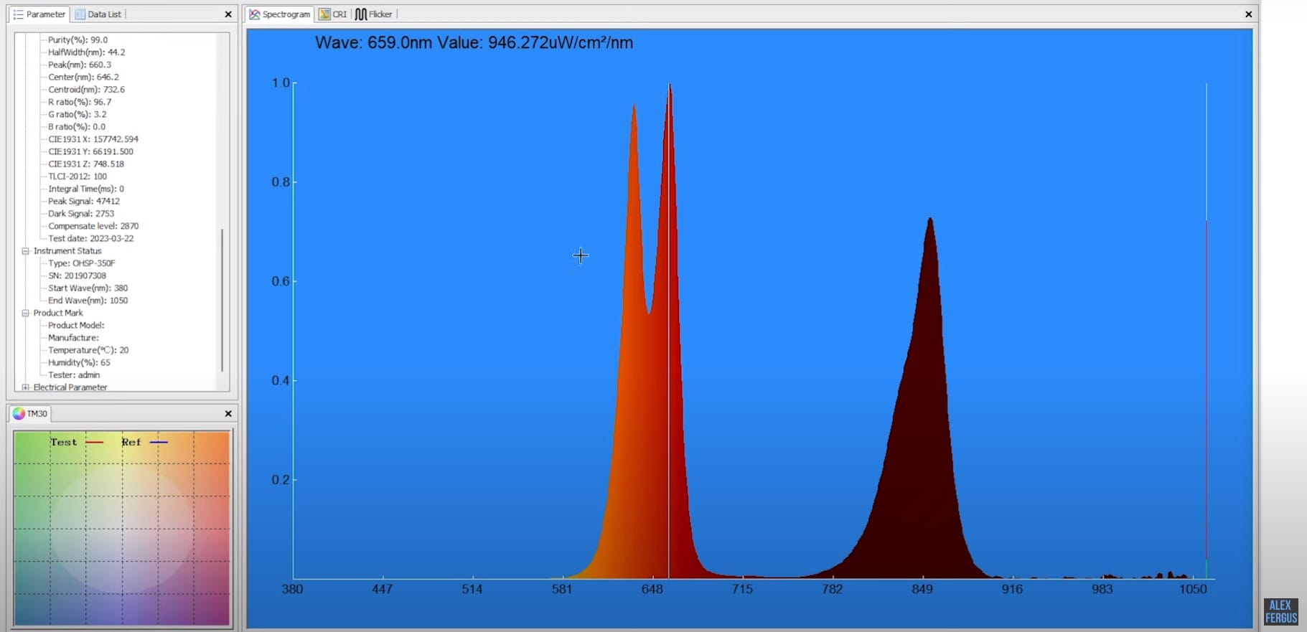Click the Data List table icon
Screen dimensions: 1307x632
[x=80, y=14]
